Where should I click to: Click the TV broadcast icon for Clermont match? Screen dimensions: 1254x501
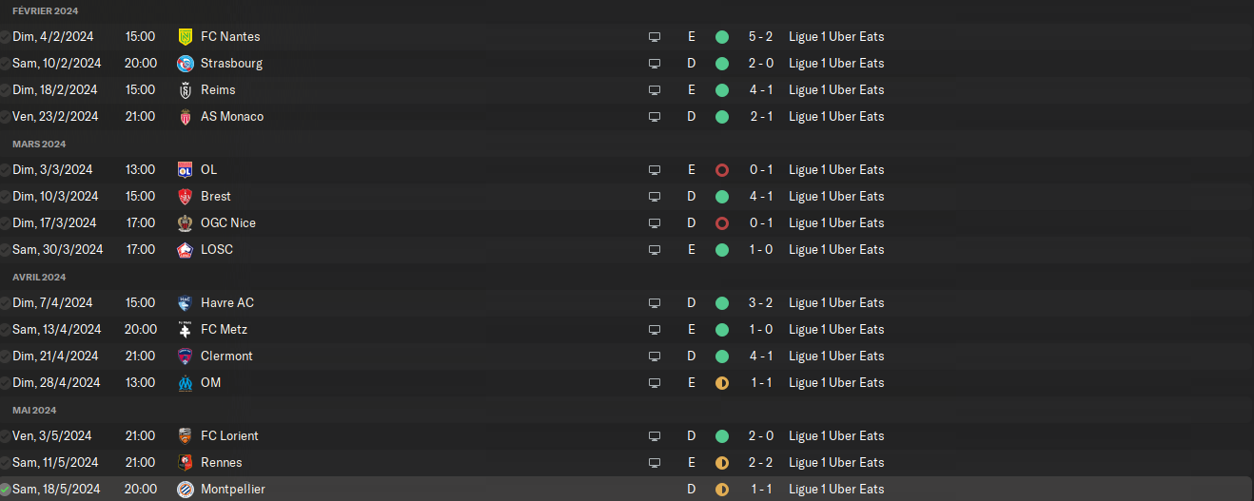tap(655, 356)
